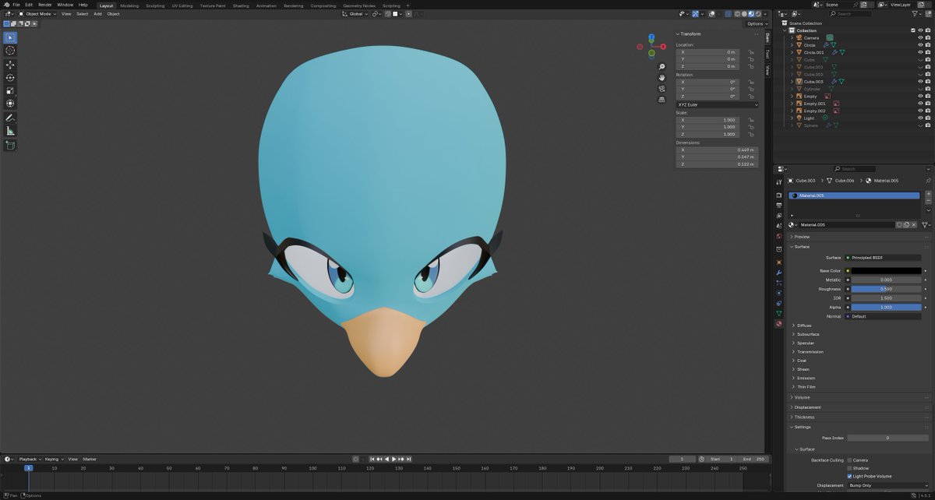Open Displacement Bump Only dropdown
Viewport: 935px width, 500px height.
tap(889, 485)
